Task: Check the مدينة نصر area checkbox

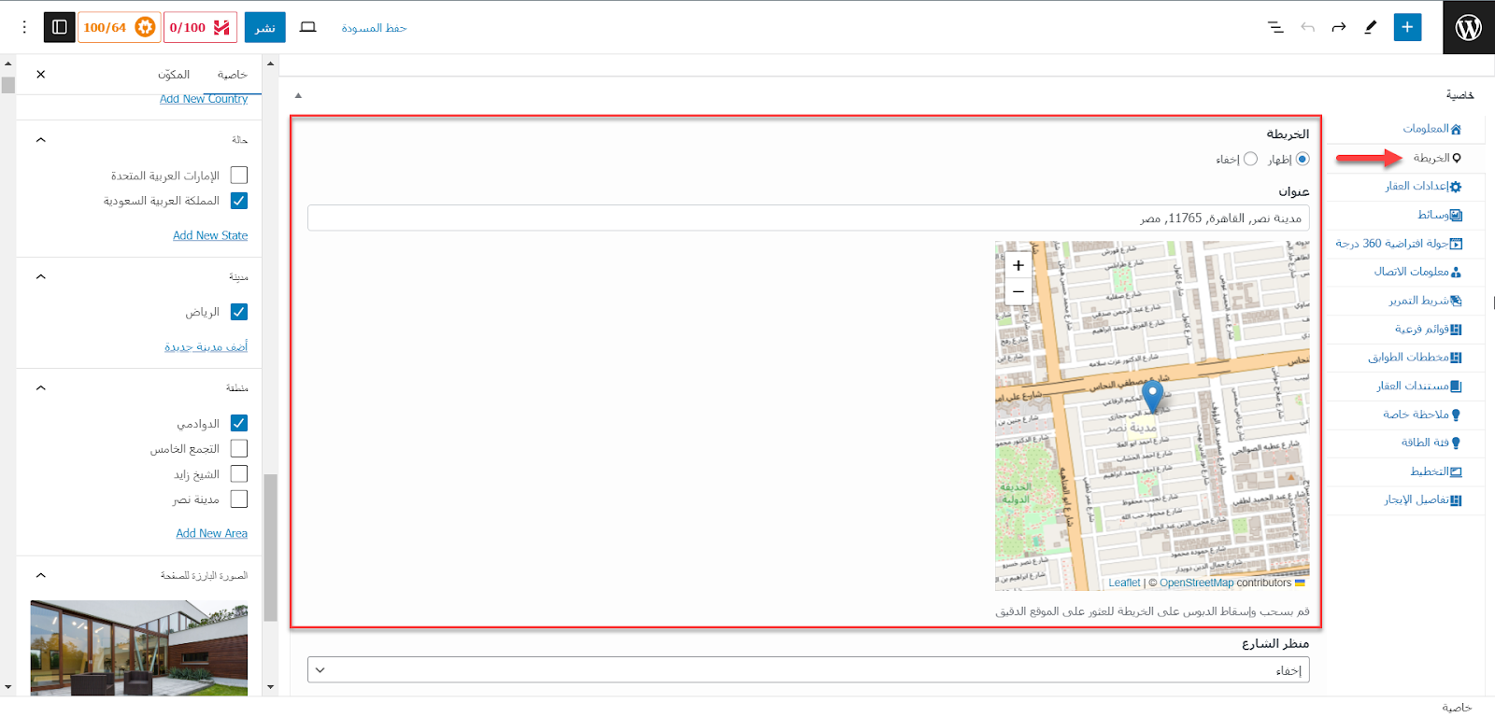Action: [239, 499]
